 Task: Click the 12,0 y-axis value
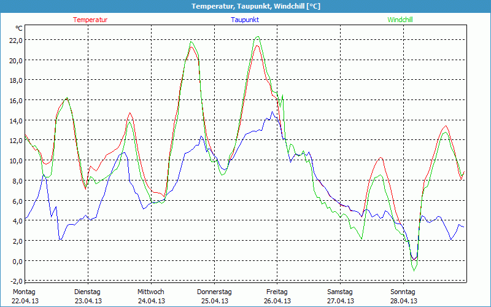tap(16, 141)
